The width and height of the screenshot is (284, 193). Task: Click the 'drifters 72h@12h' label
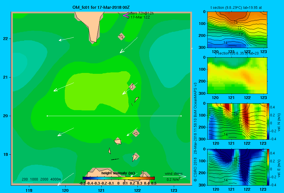140,13
